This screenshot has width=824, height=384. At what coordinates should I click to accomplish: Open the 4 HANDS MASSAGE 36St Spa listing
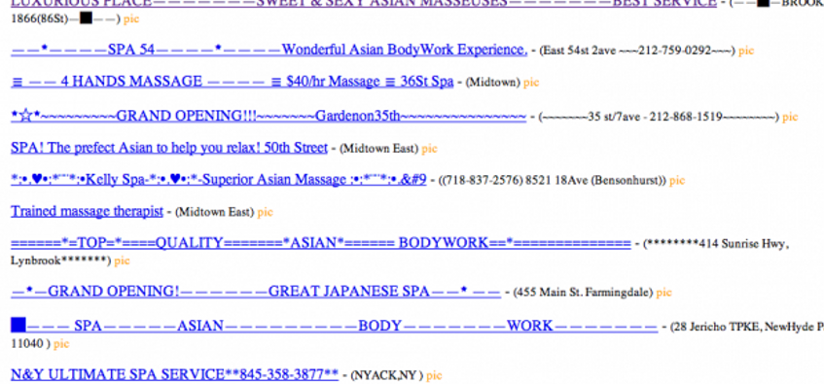click(232, 82)
